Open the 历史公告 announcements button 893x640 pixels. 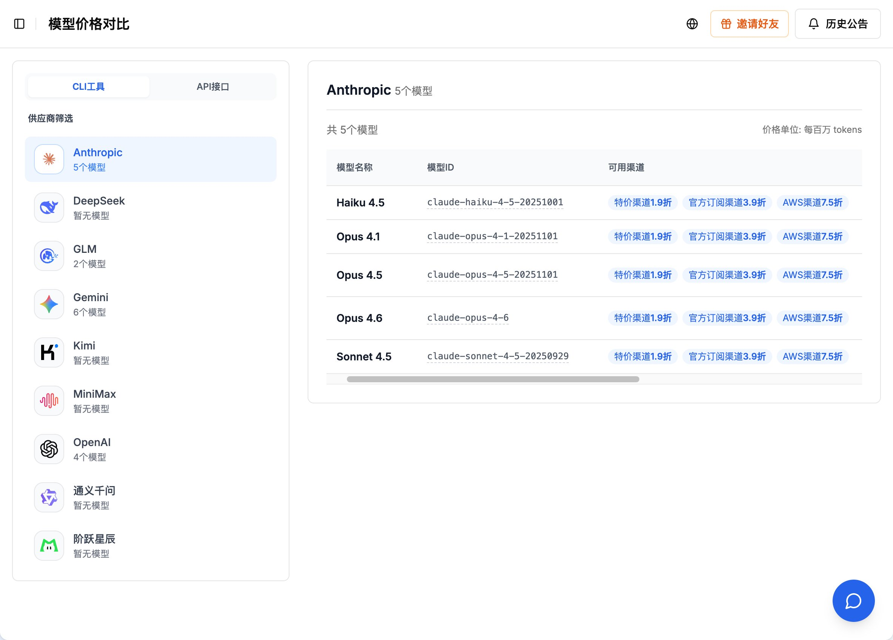coord(838,24)
